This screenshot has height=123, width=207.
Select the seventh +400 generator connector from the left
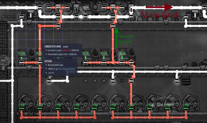(x=131, y=108)
